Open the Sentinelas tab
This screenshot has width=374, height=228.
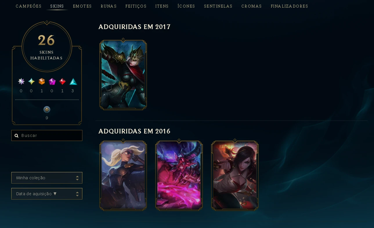(218, 6)
